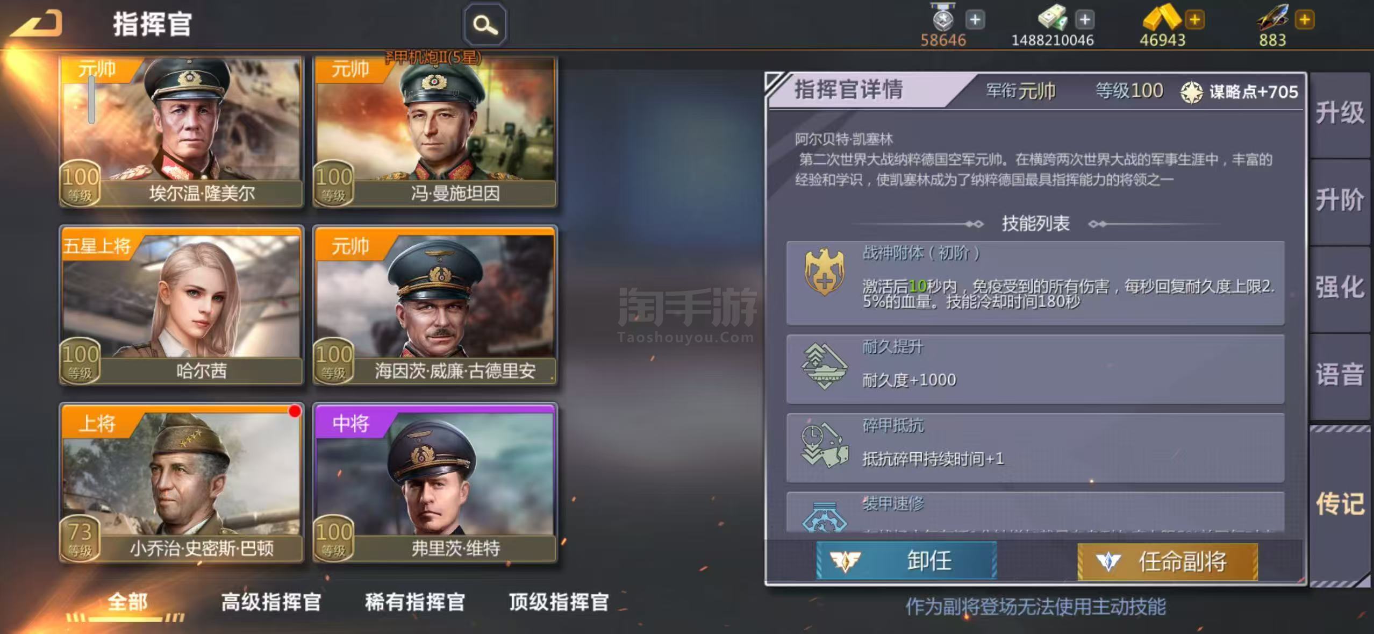Add gold bars with the plus icon
Screen dimensions: 1374x634
point(1194,20)
